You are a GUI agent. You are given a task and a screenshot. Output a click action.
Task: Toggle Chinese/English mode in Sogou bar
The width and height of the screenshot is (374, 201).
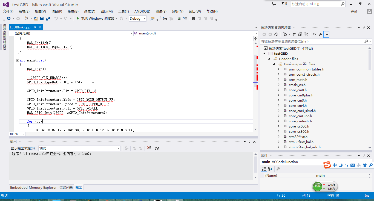point(335,165)
